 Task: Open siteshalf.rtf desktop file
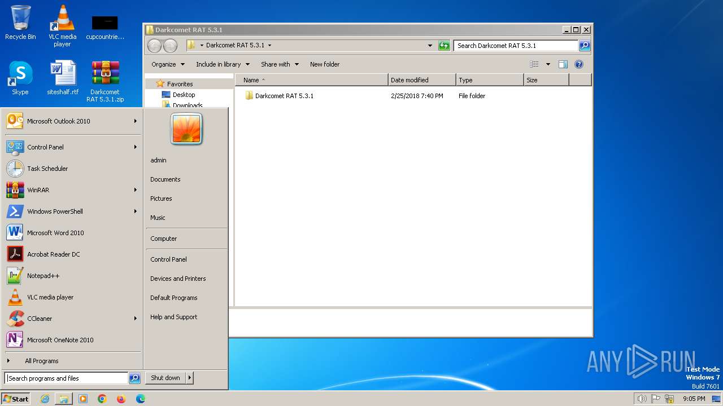pyautogui.click(x=63, y=78)
